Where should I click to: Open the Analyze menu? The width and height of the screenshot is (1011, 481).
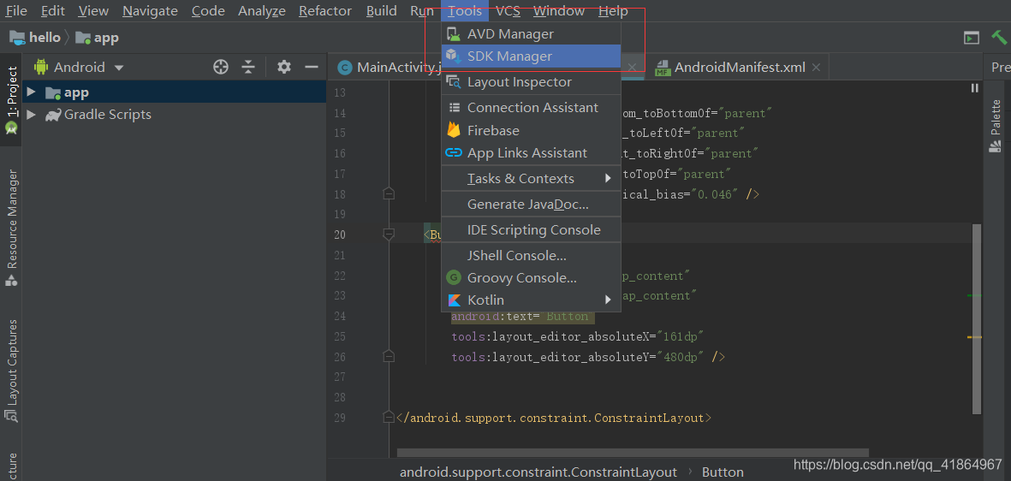click(x=262, y=11)
